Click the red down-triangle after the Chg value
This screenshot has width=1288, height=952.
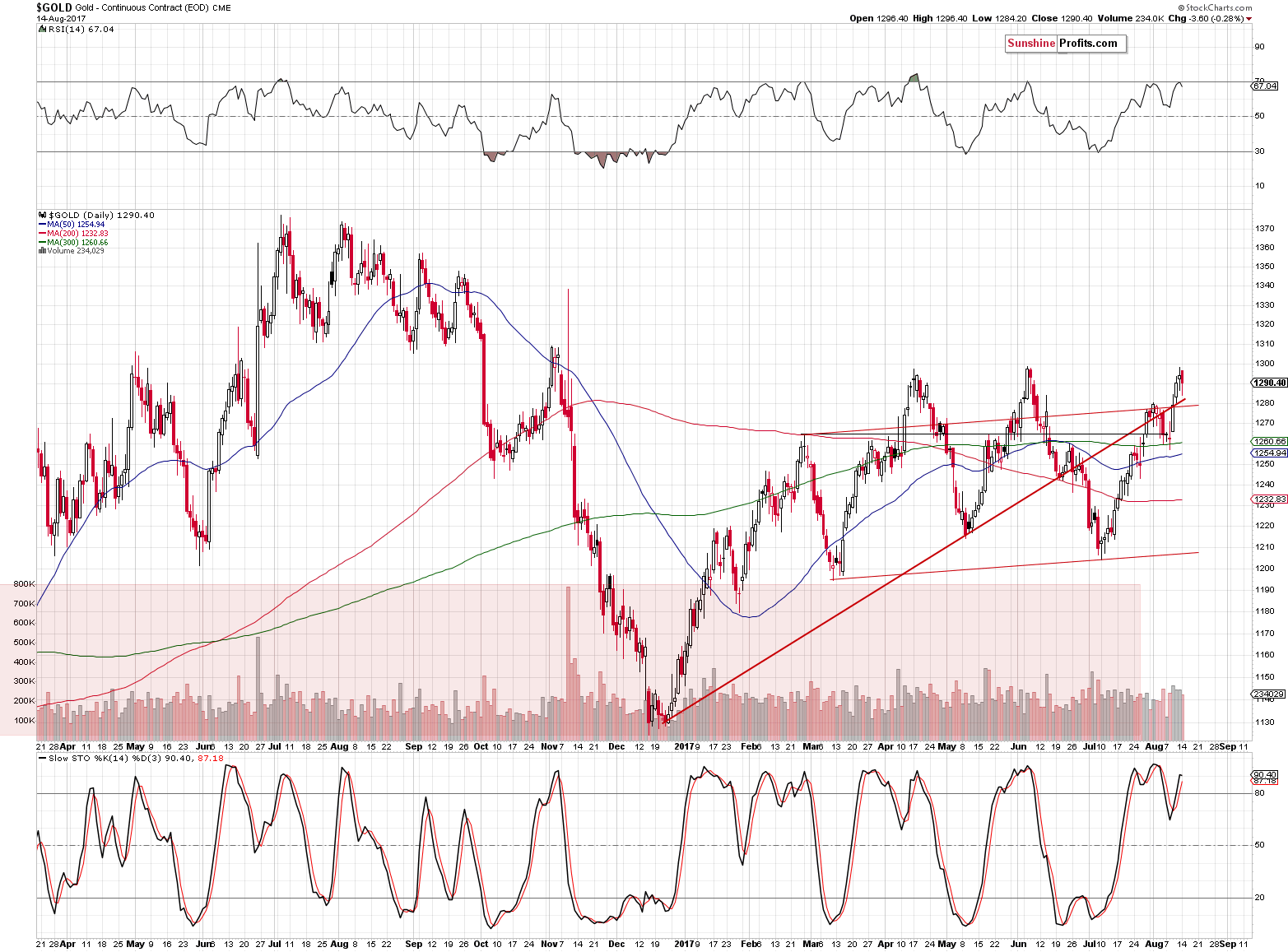click(1249, 18)
